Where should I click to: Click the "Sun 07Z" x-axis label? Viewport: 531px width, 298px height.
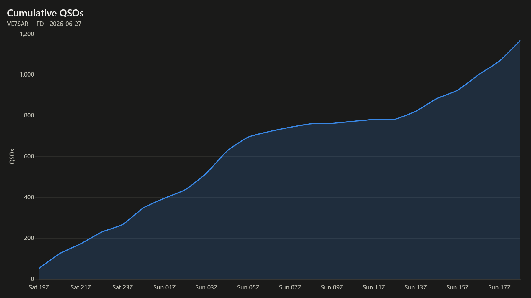290,287
